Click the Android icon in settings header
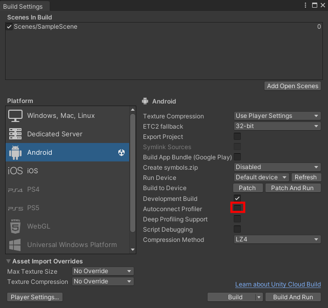 click(145, 101)
